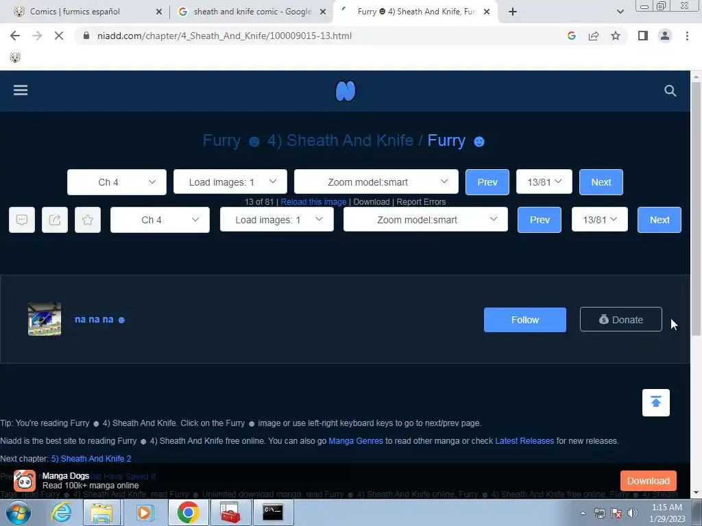Click the network tray icon
Viewport: 702px width, 526px height.
click(599, 513)
